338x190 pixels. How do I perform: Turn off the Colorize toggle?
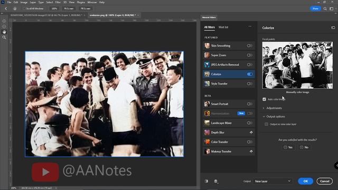click(x=250, y=74)
